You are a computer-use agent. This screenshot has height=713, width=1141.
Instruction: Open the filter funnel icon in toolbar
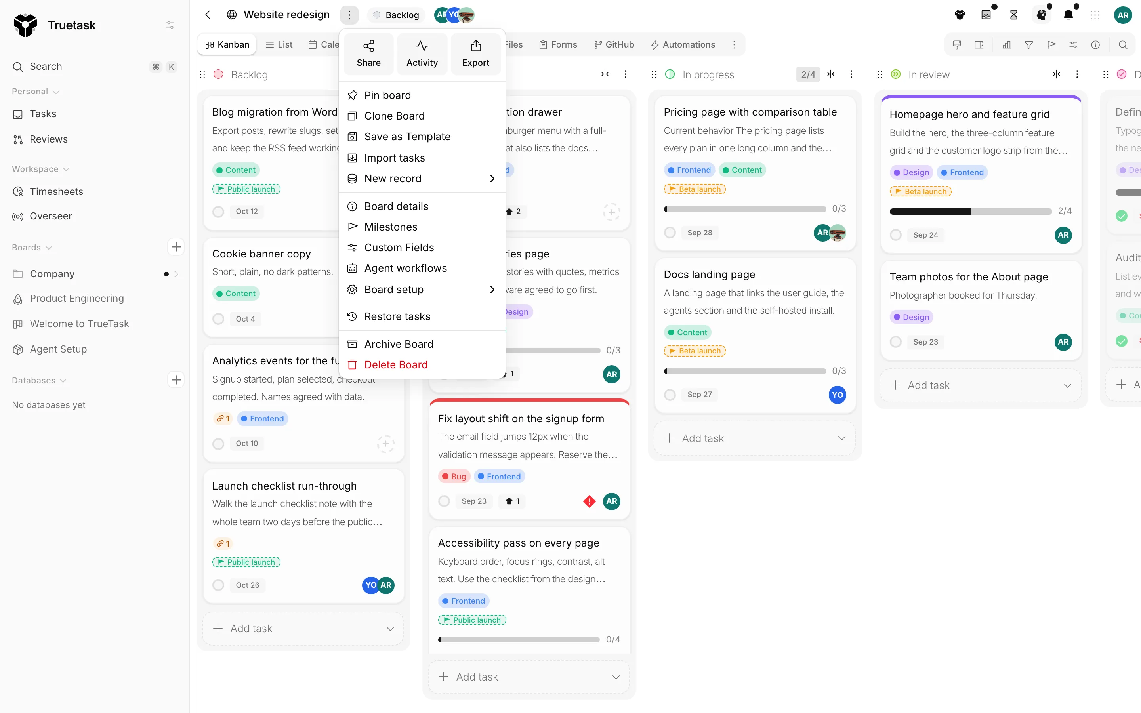1029,44
